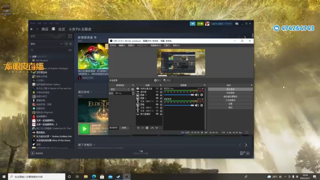Click the recent activity clock icon in Steam sidebar

click(x=66, y=44)
